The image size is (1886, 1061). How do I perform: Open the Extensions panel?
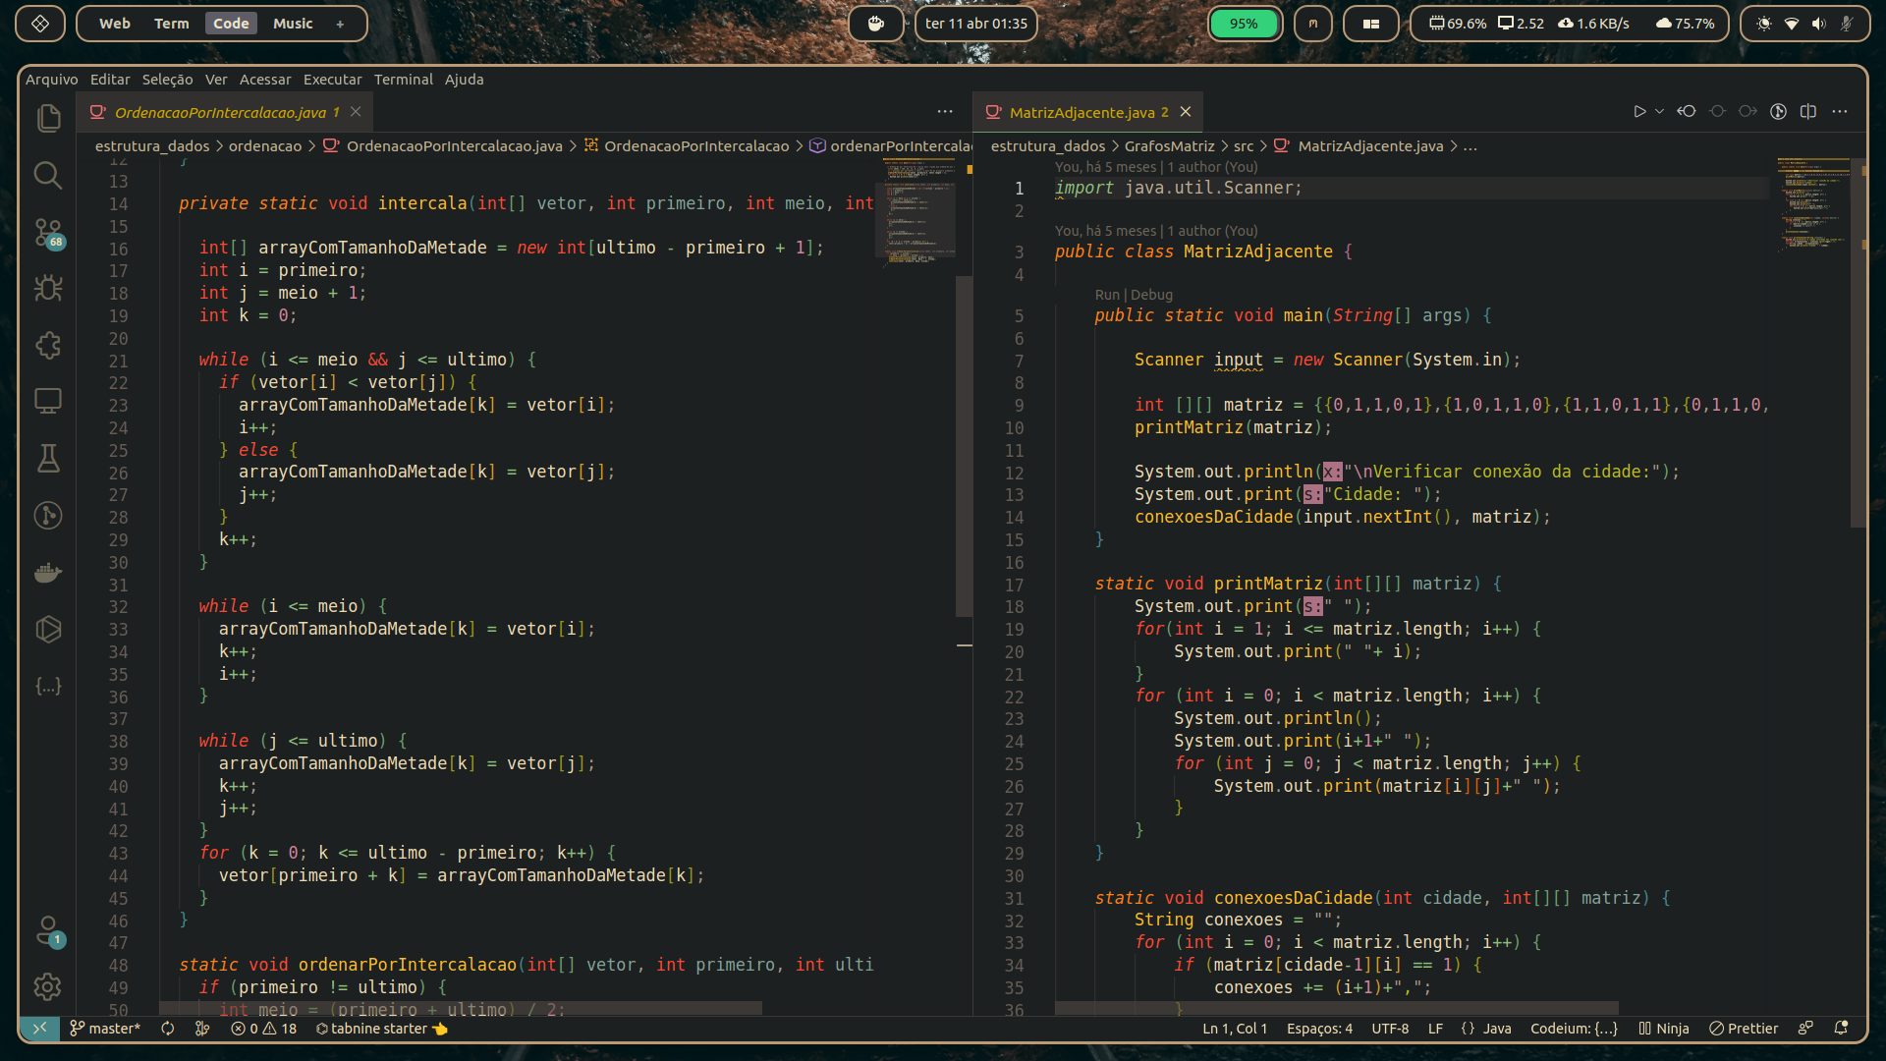coord(48,345)
